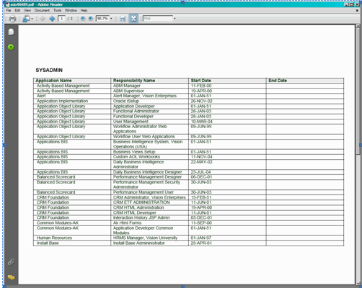Click the SYSADMIN heading
This screenshot has width=362, height=288.
click(49, 70)
